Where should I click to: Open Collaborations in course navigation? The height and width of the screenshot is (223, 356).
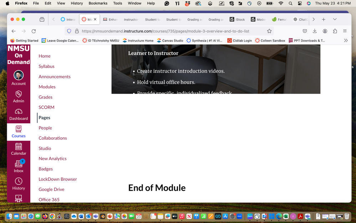point(53,138)
